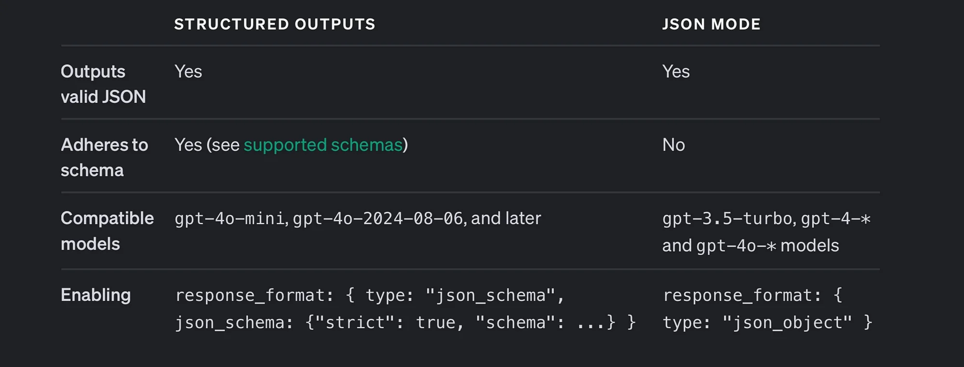964x367 pixels.
Task: Click the "JSON MODE" column header
Action: click(x=711, y=25)
